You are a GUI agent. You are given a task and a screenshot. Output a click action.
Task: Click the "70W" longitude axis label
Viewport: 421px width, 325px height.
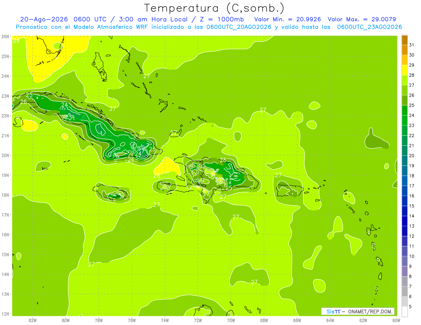231,320
